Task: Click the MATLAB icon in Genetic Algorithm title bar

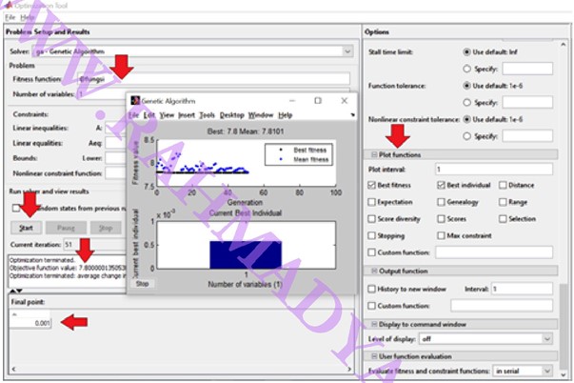Action: 135,100
